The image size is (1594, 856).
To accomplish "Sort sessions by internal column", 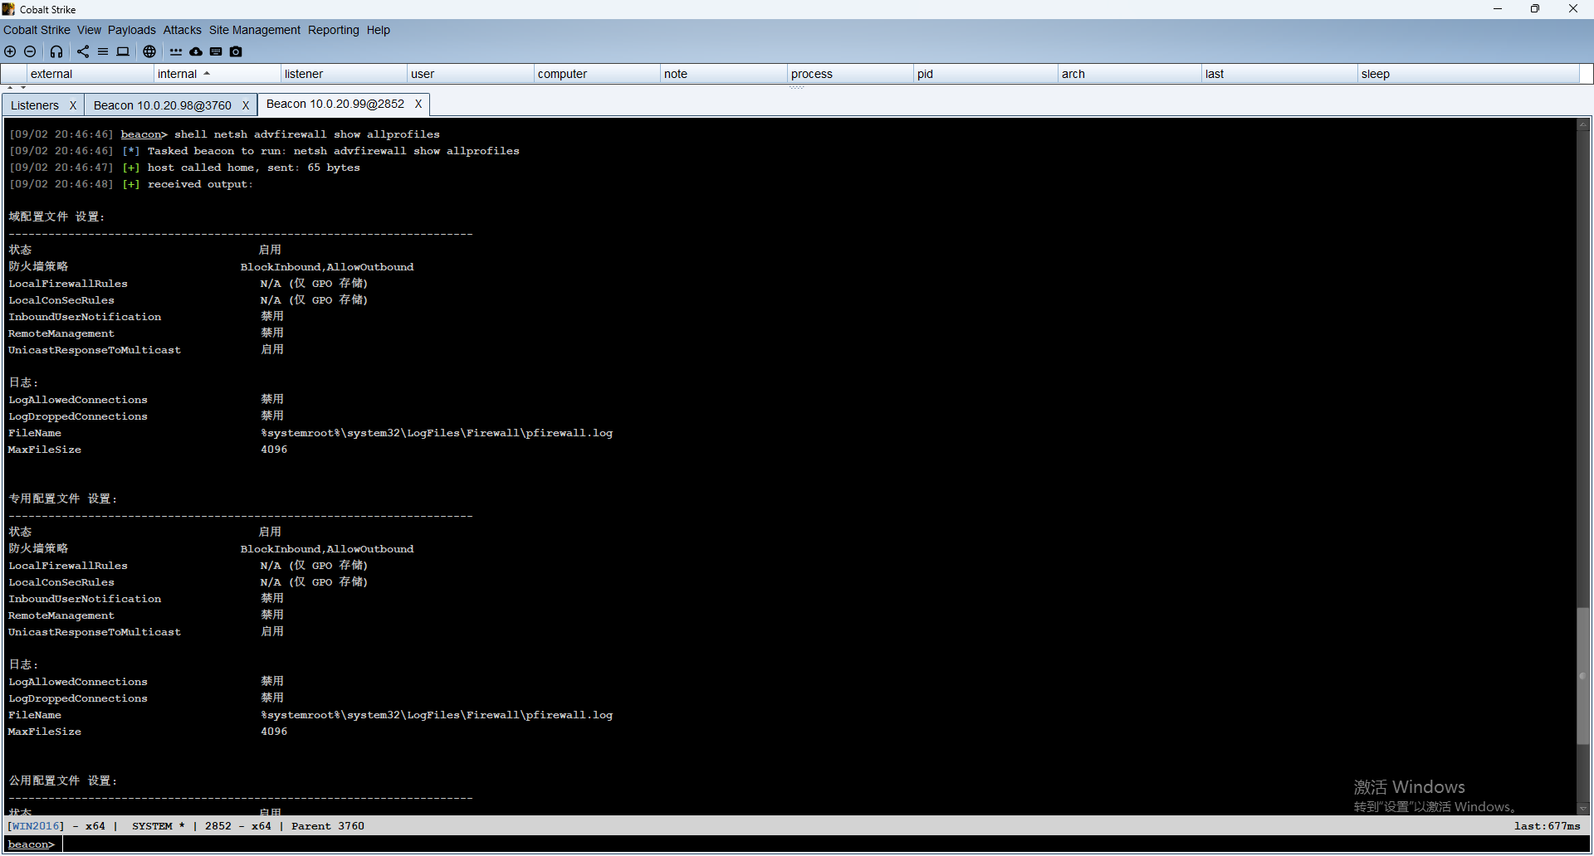I will pos(218,74).
